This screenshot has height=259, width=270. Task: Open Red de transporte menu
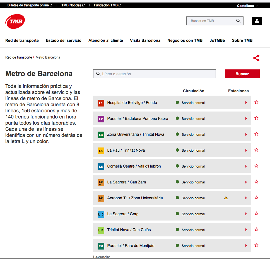point(22,40)
